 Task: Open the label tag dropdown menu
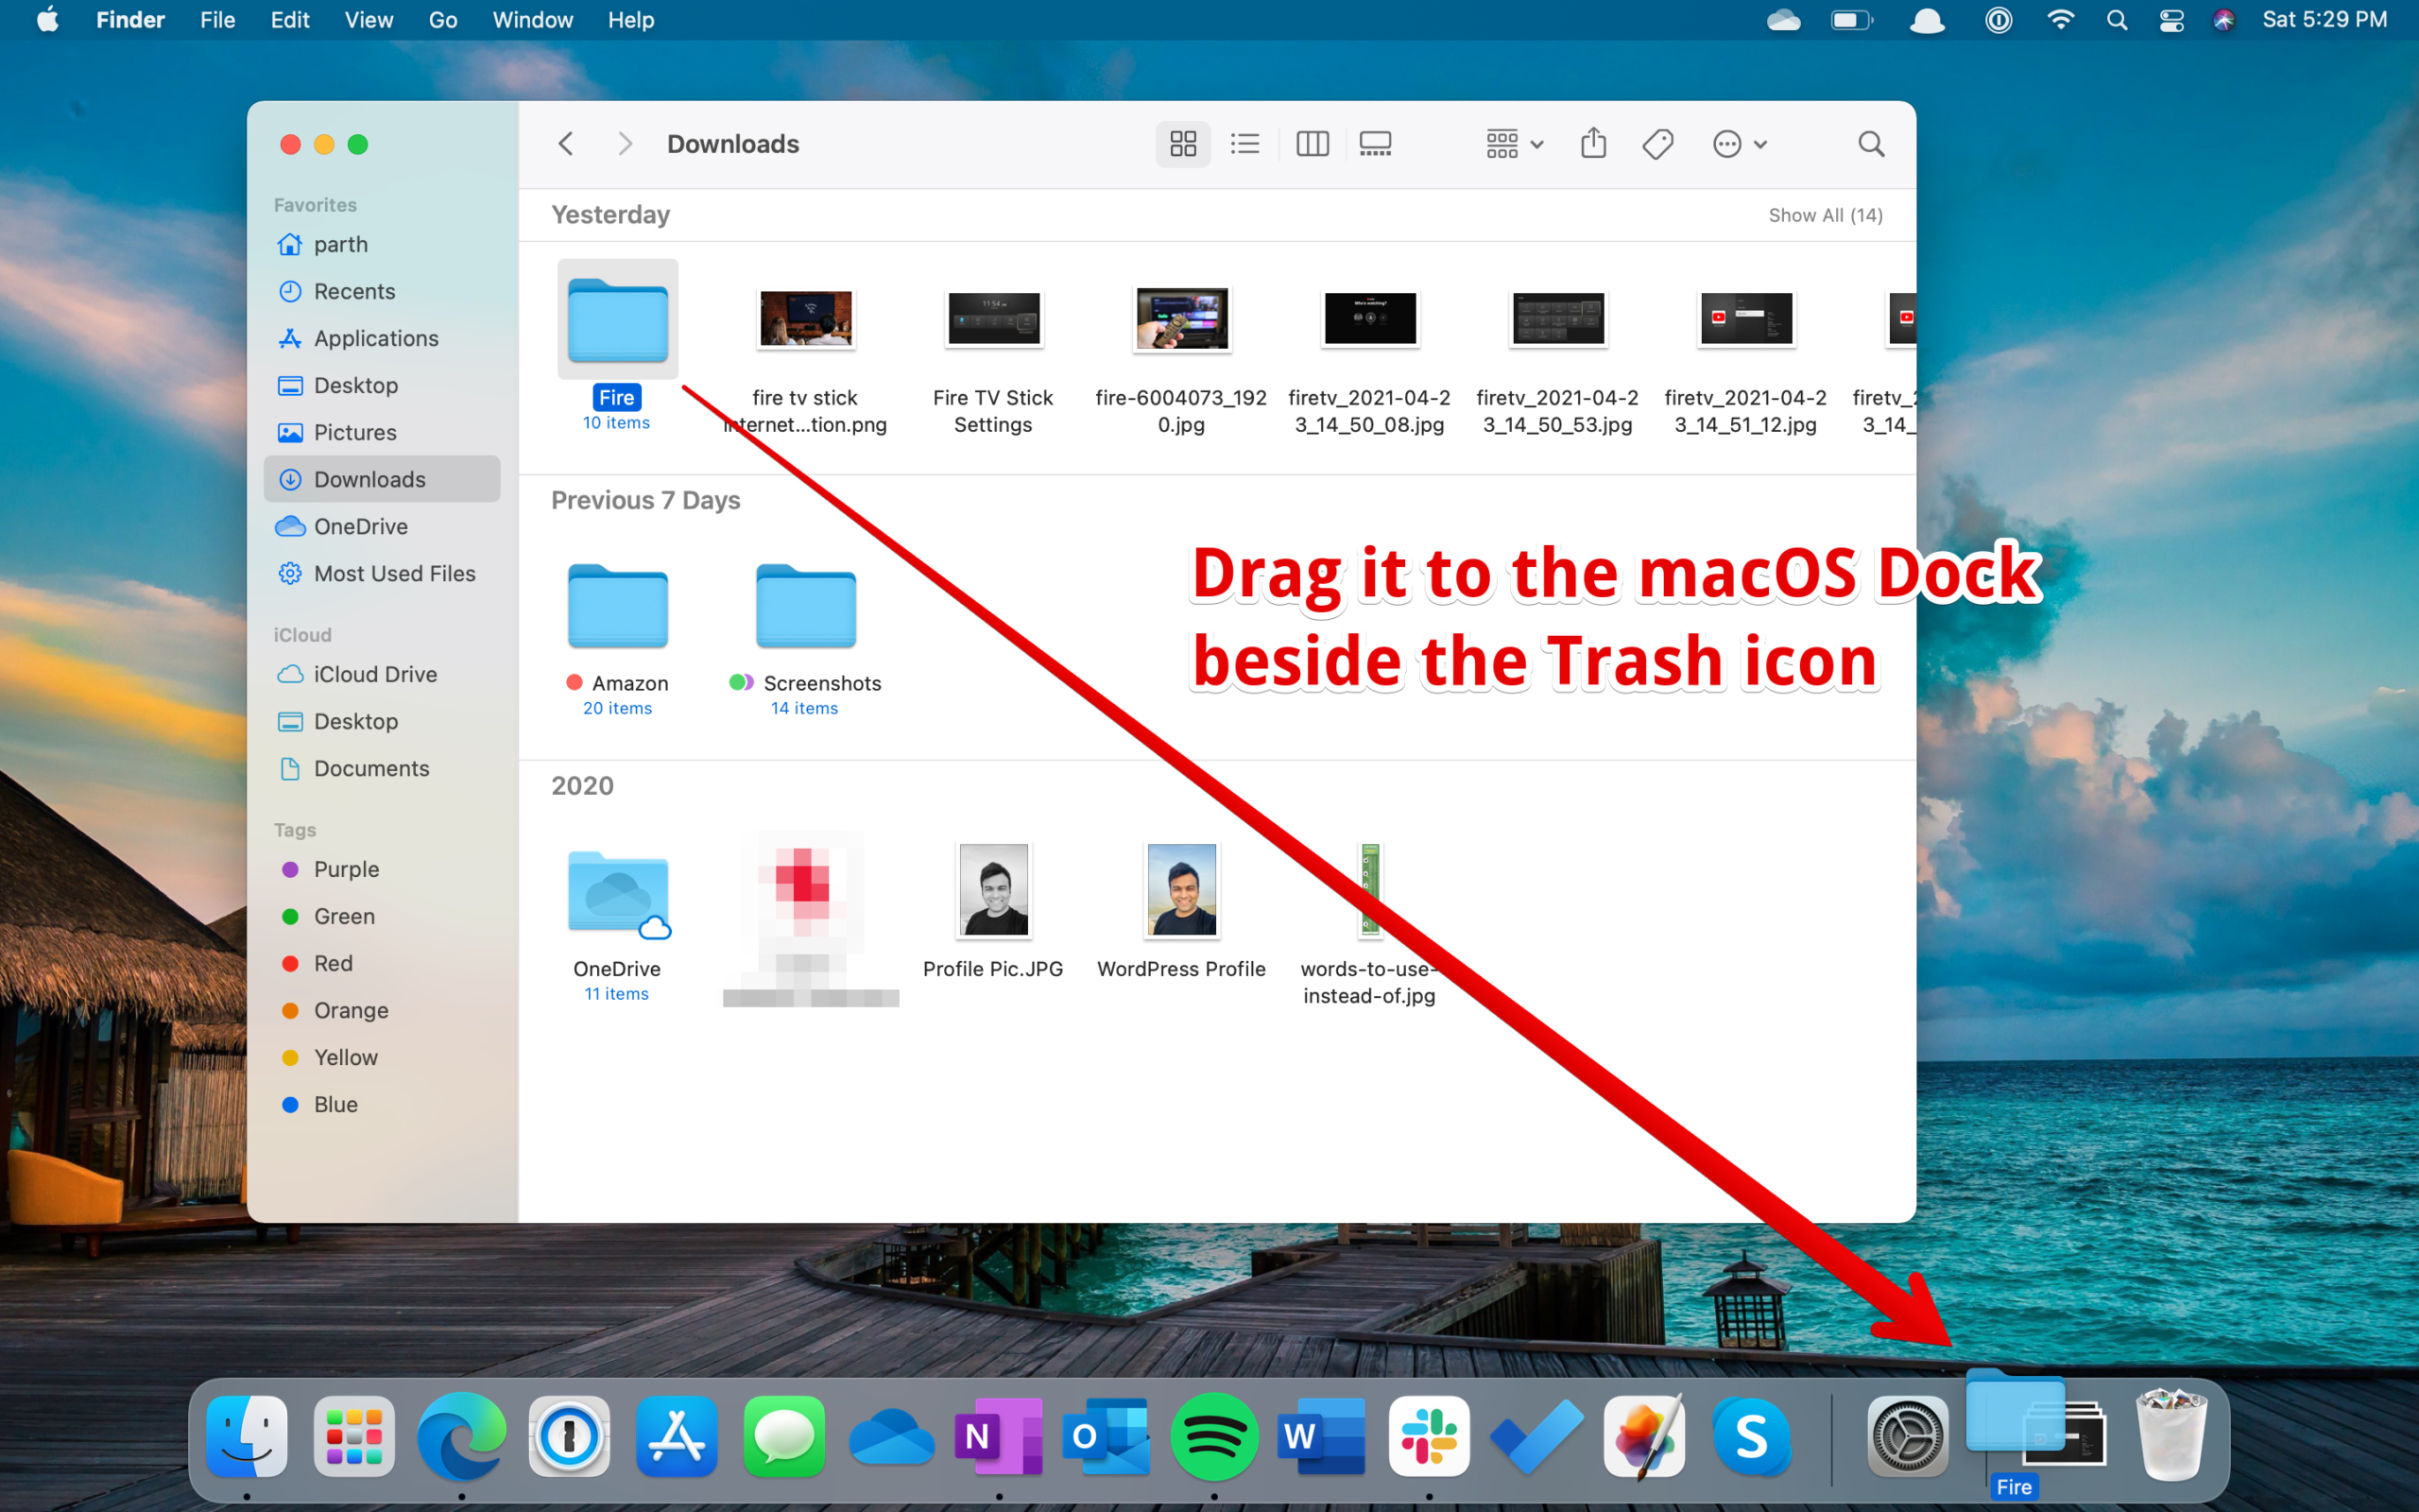pyautogui.click(x=1656, y=143)
